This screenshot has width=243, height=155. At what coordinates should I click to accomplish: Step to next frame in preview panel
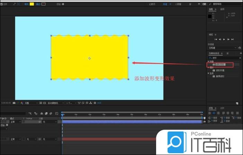228,39
